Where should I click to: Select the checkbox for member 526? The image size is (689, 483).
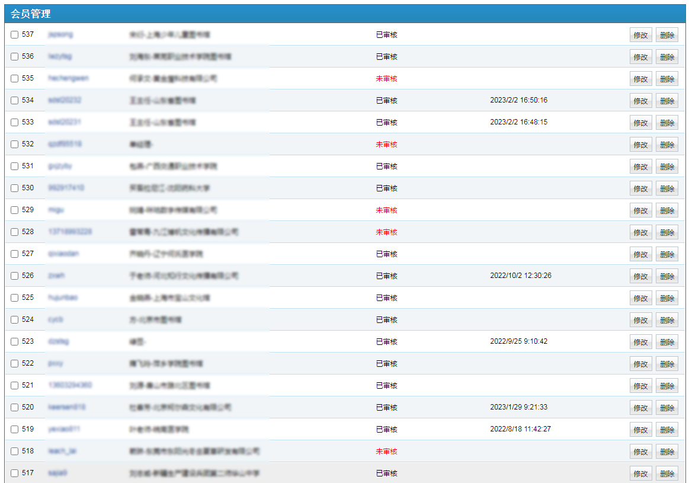[15, 276]
